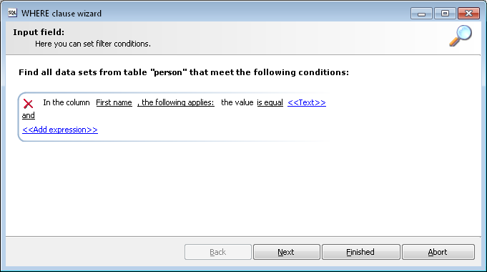Abort the WHERE clause wizard
The image size is (487, 272).
[438, 252]
